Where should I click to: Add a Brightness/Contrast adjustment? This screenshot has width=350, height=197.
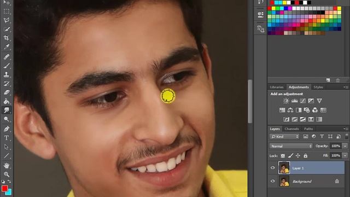coord(286,101)
